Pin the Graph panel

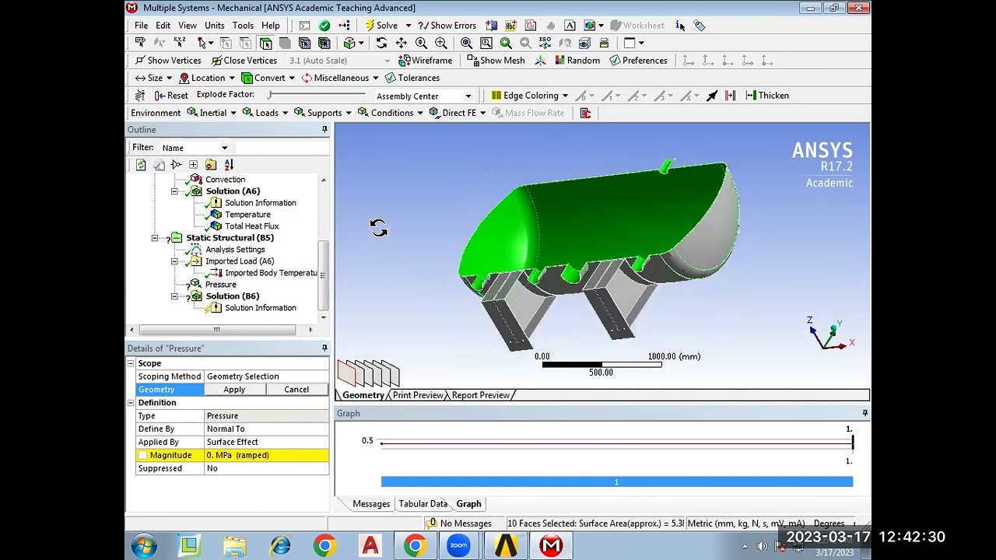(x=864, y=414)
